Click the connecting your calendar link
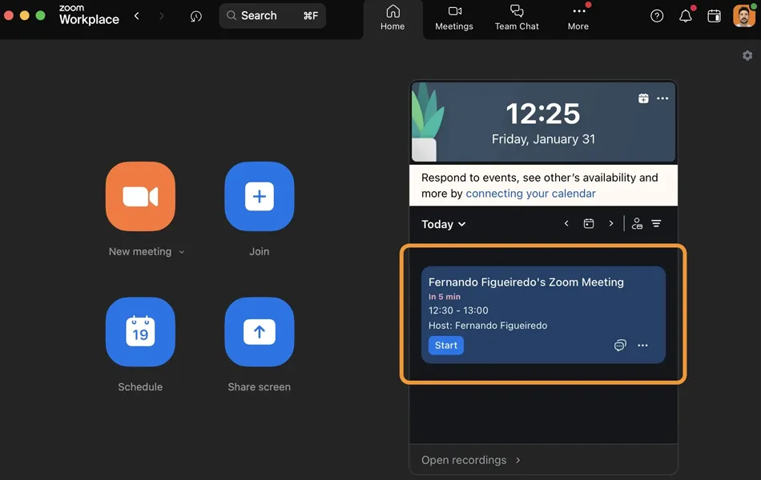 (530, 194)
